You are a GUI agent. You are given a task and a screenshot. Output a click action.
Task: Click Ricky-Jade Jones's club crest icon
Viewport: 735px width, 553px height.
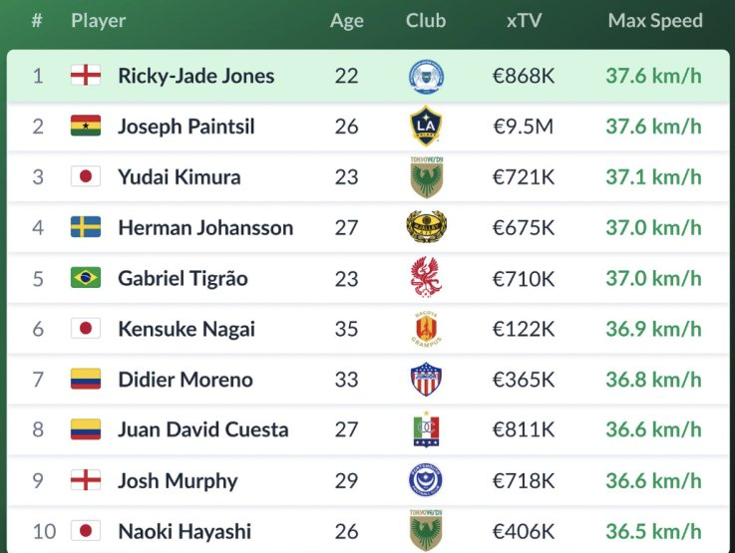tap(426, 77)
